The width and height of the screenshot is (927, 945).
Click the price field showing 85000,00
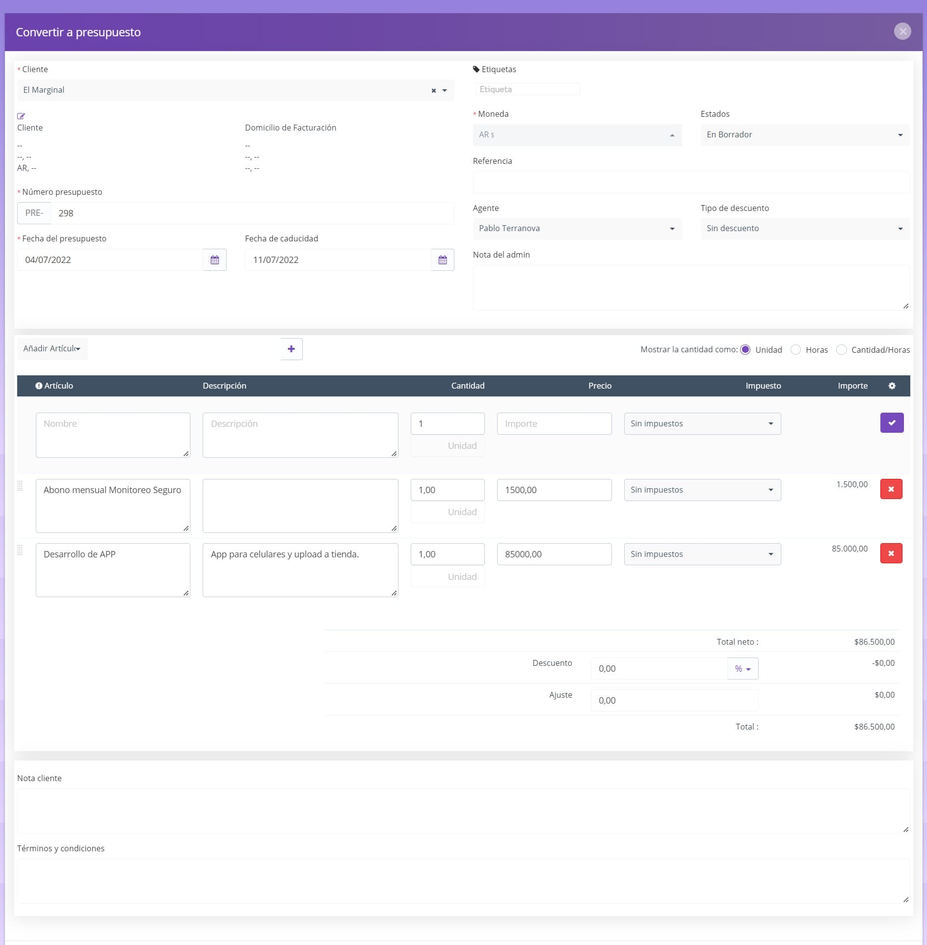[554, 554]
